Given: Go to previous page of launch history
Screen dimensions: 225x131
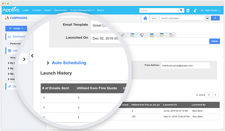Looking at the screenshot, I should (x=209, y=95).
